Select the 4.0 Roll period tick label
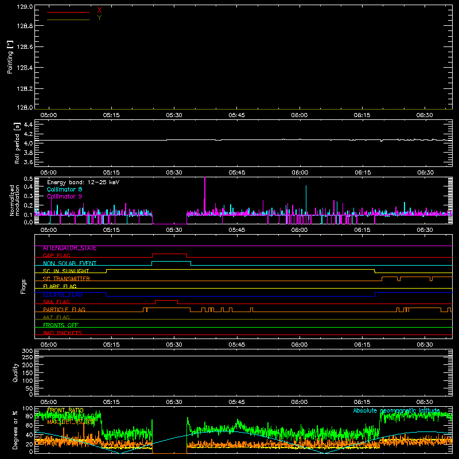 28,143
